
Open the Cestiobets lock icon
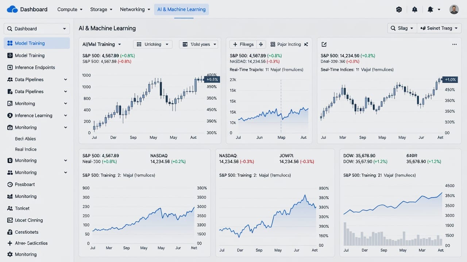tap(10, 232)
